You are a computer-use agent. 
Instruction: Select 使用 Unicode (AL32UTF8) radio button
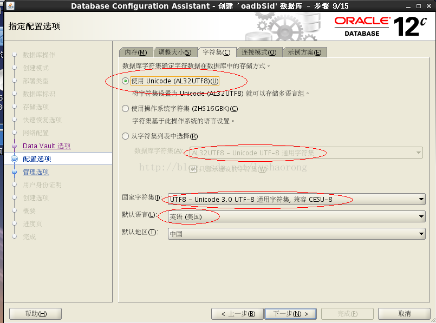point(126,81)
